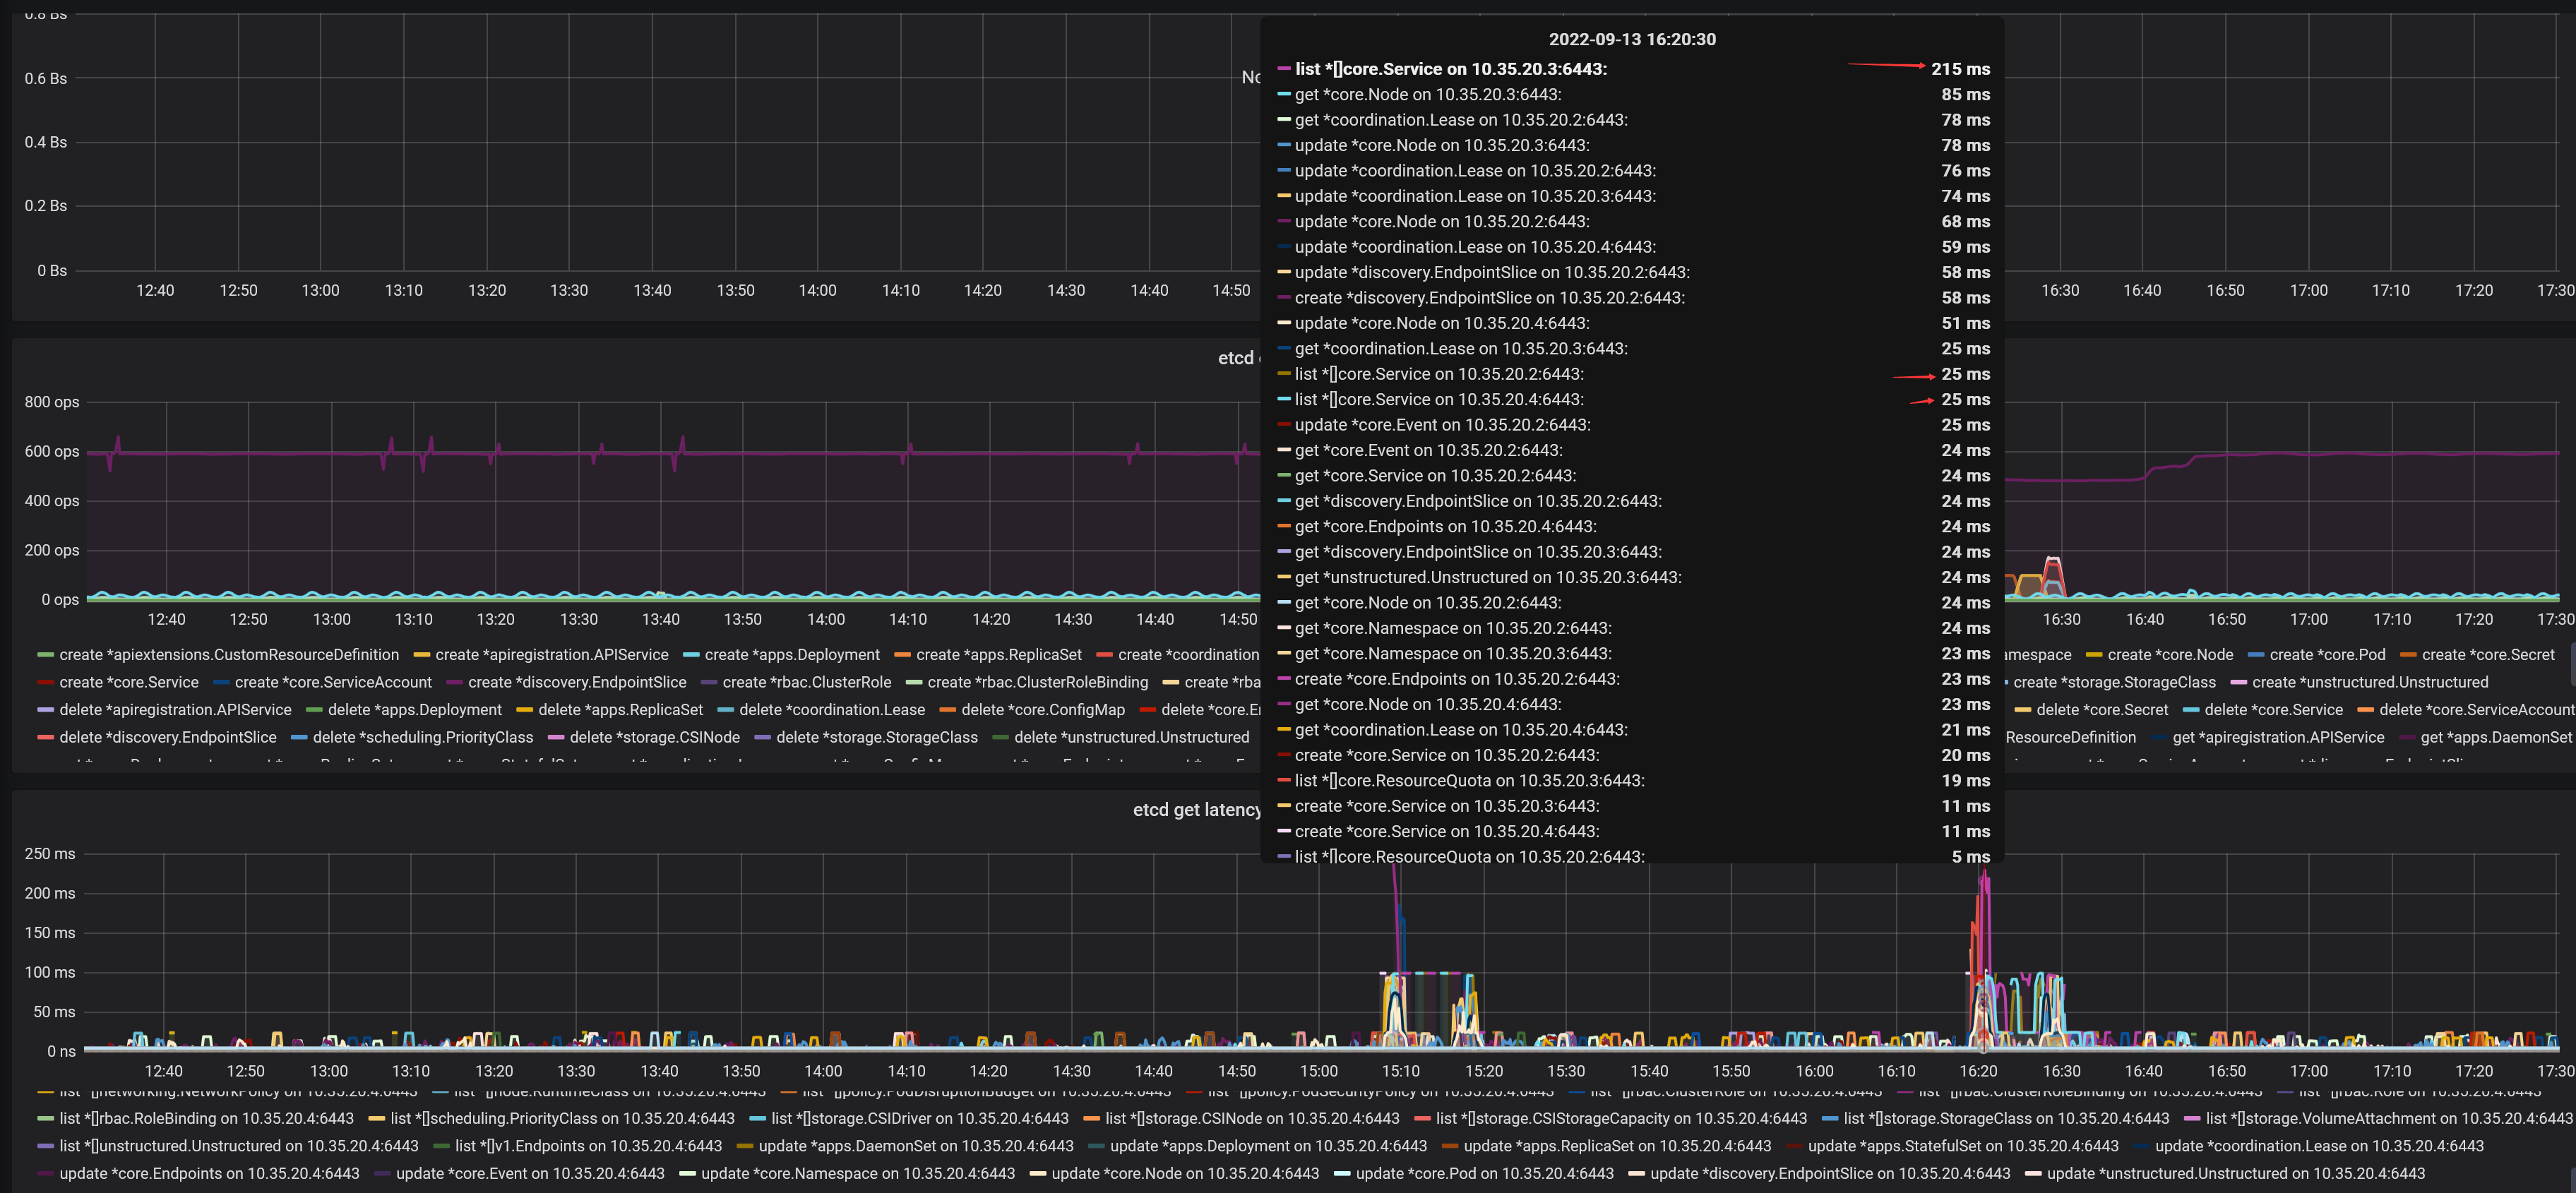This screenshot has height=1193, width=2576.
Task: Isolate update *core.Namespace on 10.35.20.4:6443 series
Action: 857,1174
